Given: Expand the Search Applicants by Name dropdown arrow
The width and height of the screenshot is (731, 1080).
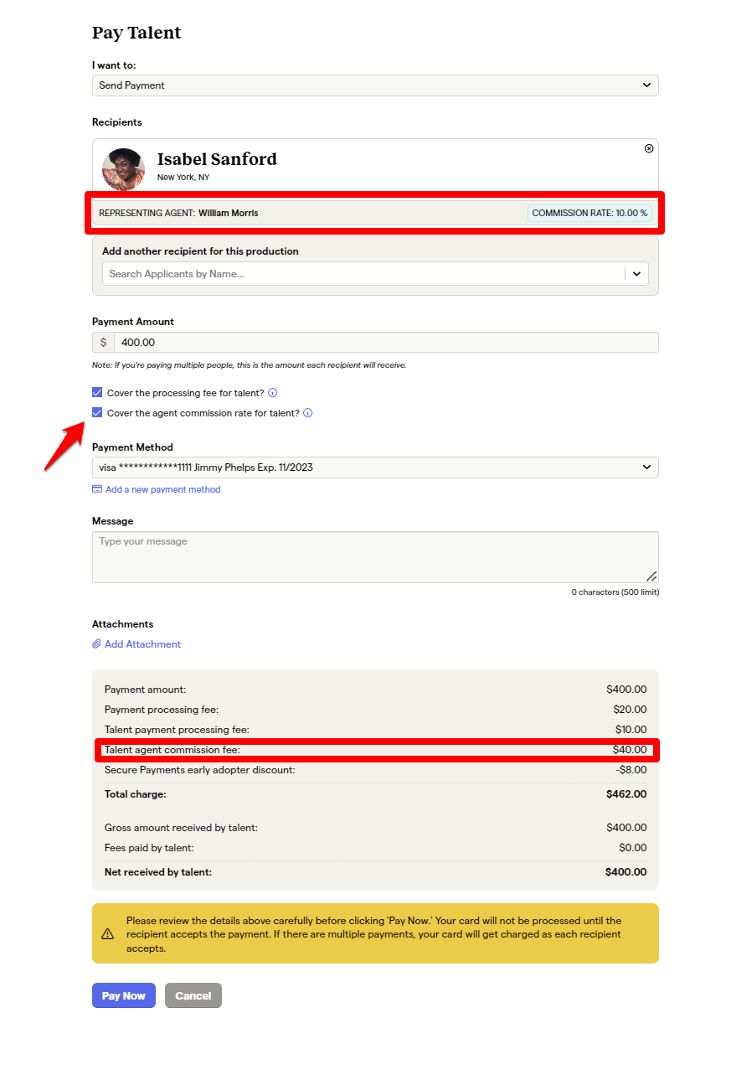Looking at the screenshot, I should click(636, 274).
